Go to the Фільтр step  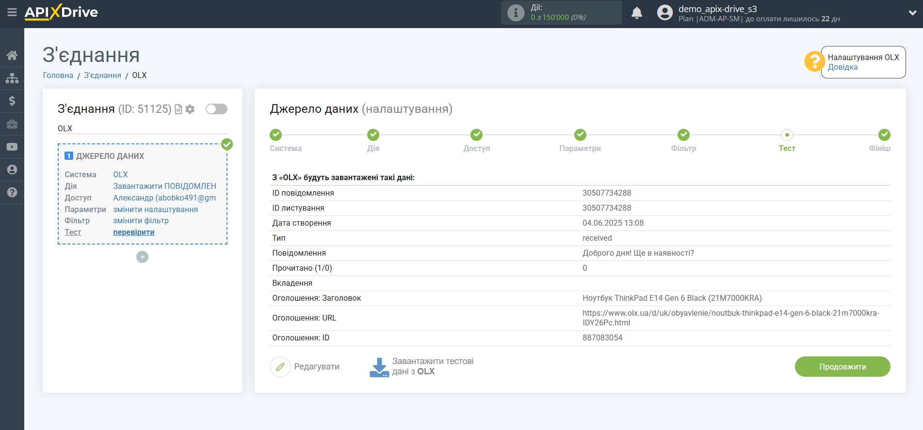[x=683, y=135]
